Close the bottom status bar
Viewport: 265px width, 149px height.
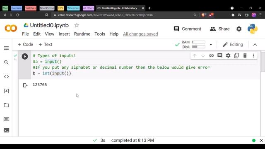pyautogui.click(x=261, y=140)
